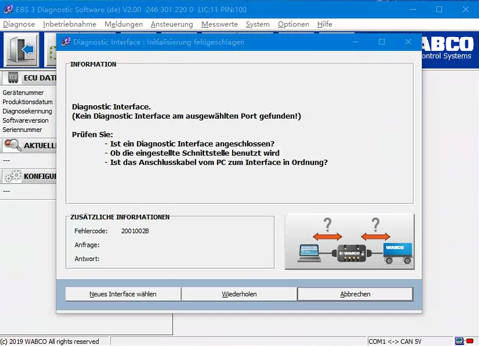479x346 pixels.
Task: Minimize the Diagnostic Interface dialog
Action: pyautogui.click(x=355, y=42)
